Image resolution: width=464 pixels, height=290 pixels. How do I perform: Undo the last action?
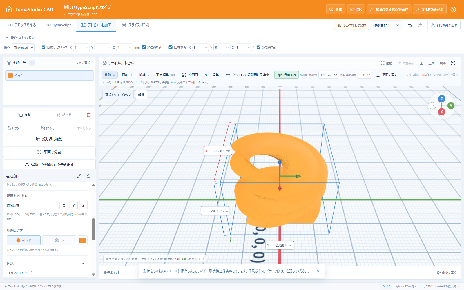[410, 25]
